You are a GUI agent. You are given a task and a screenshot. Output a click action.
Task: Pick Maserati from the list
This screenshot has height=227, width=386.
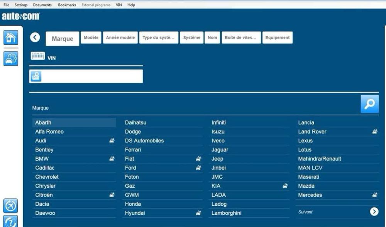tap(337, 177)
